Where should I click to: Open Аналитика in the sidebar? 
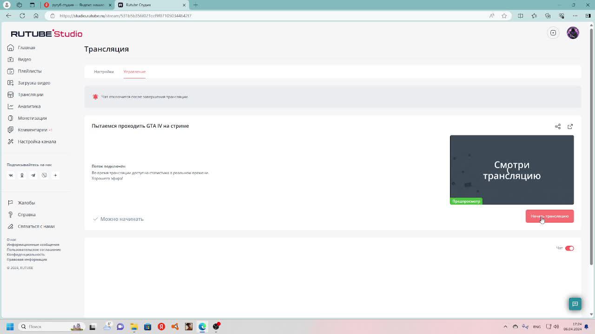(29, 106)
